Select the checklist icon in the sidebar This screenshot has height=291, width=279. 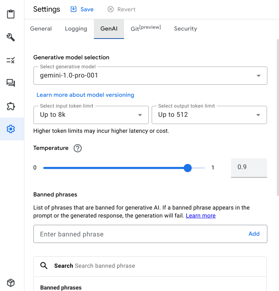[x=11, y=60]
